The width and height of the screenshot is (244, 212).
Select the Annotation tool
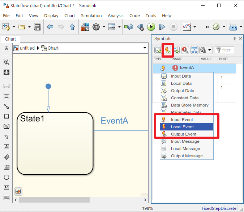[x=7, y=187]
